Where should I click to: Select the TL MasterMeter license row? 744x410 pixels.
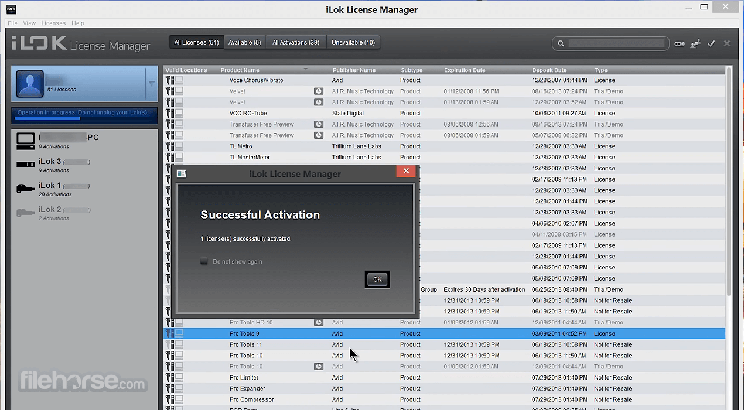pyautogui.click(x=444, y=157)
